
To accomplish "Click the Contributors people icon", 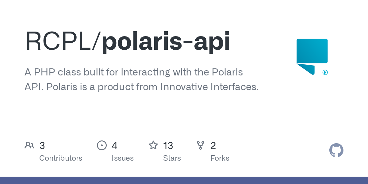I will [29, 145].
